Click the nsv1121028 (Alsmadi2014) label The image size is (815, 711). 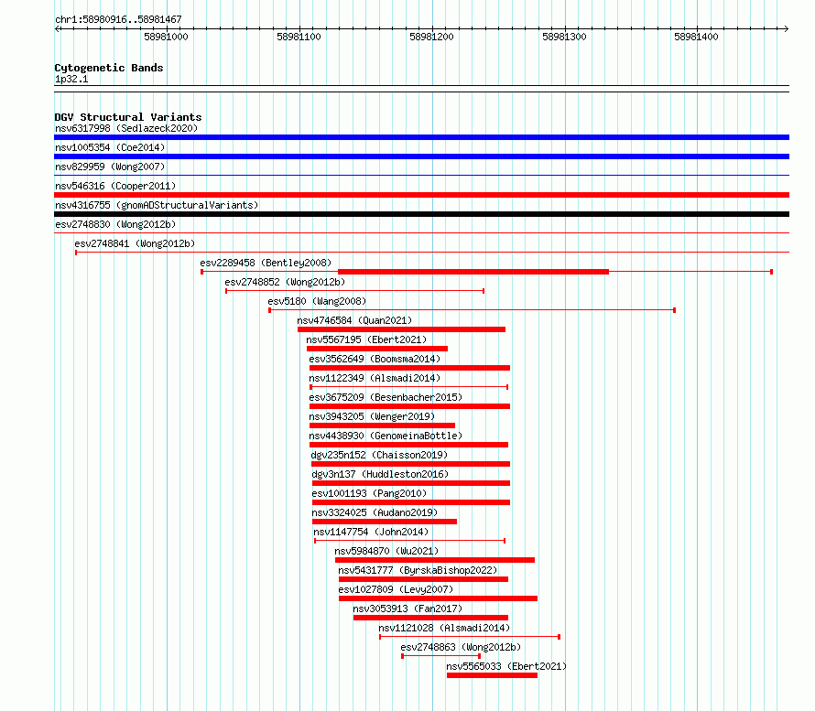click(x=444, y=628)
